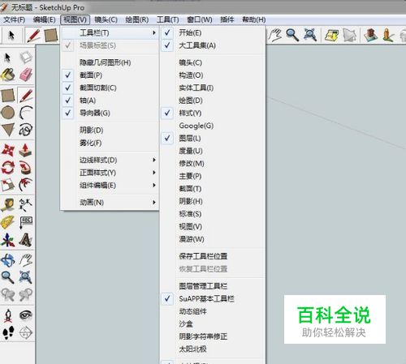Open the 帮助(H) menu
406x364 pixels.
[254, 19]
